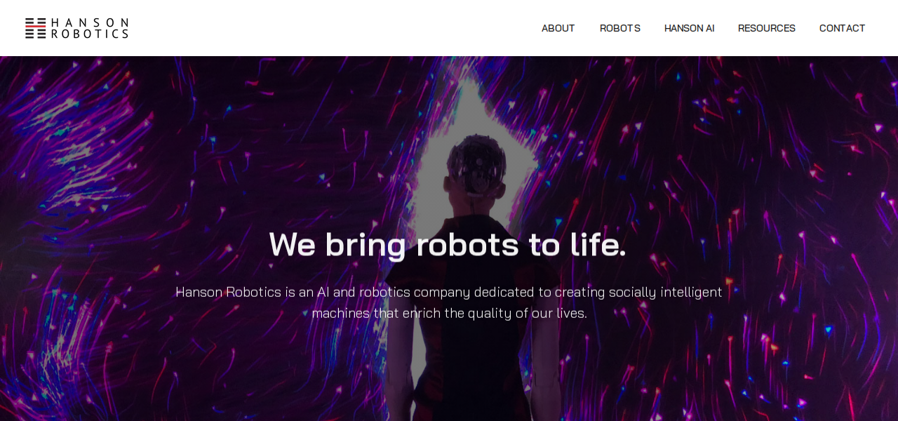The height and width of the screenshot is (421, 898).
Task: Go to the CONTACT page link
Action: (x=842, y=28)
